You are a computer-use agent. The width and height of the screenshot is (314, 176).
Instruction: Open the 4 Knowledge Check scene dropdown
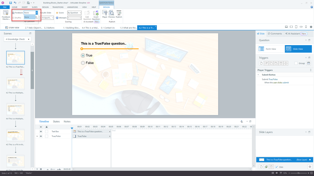pos(17,39)
